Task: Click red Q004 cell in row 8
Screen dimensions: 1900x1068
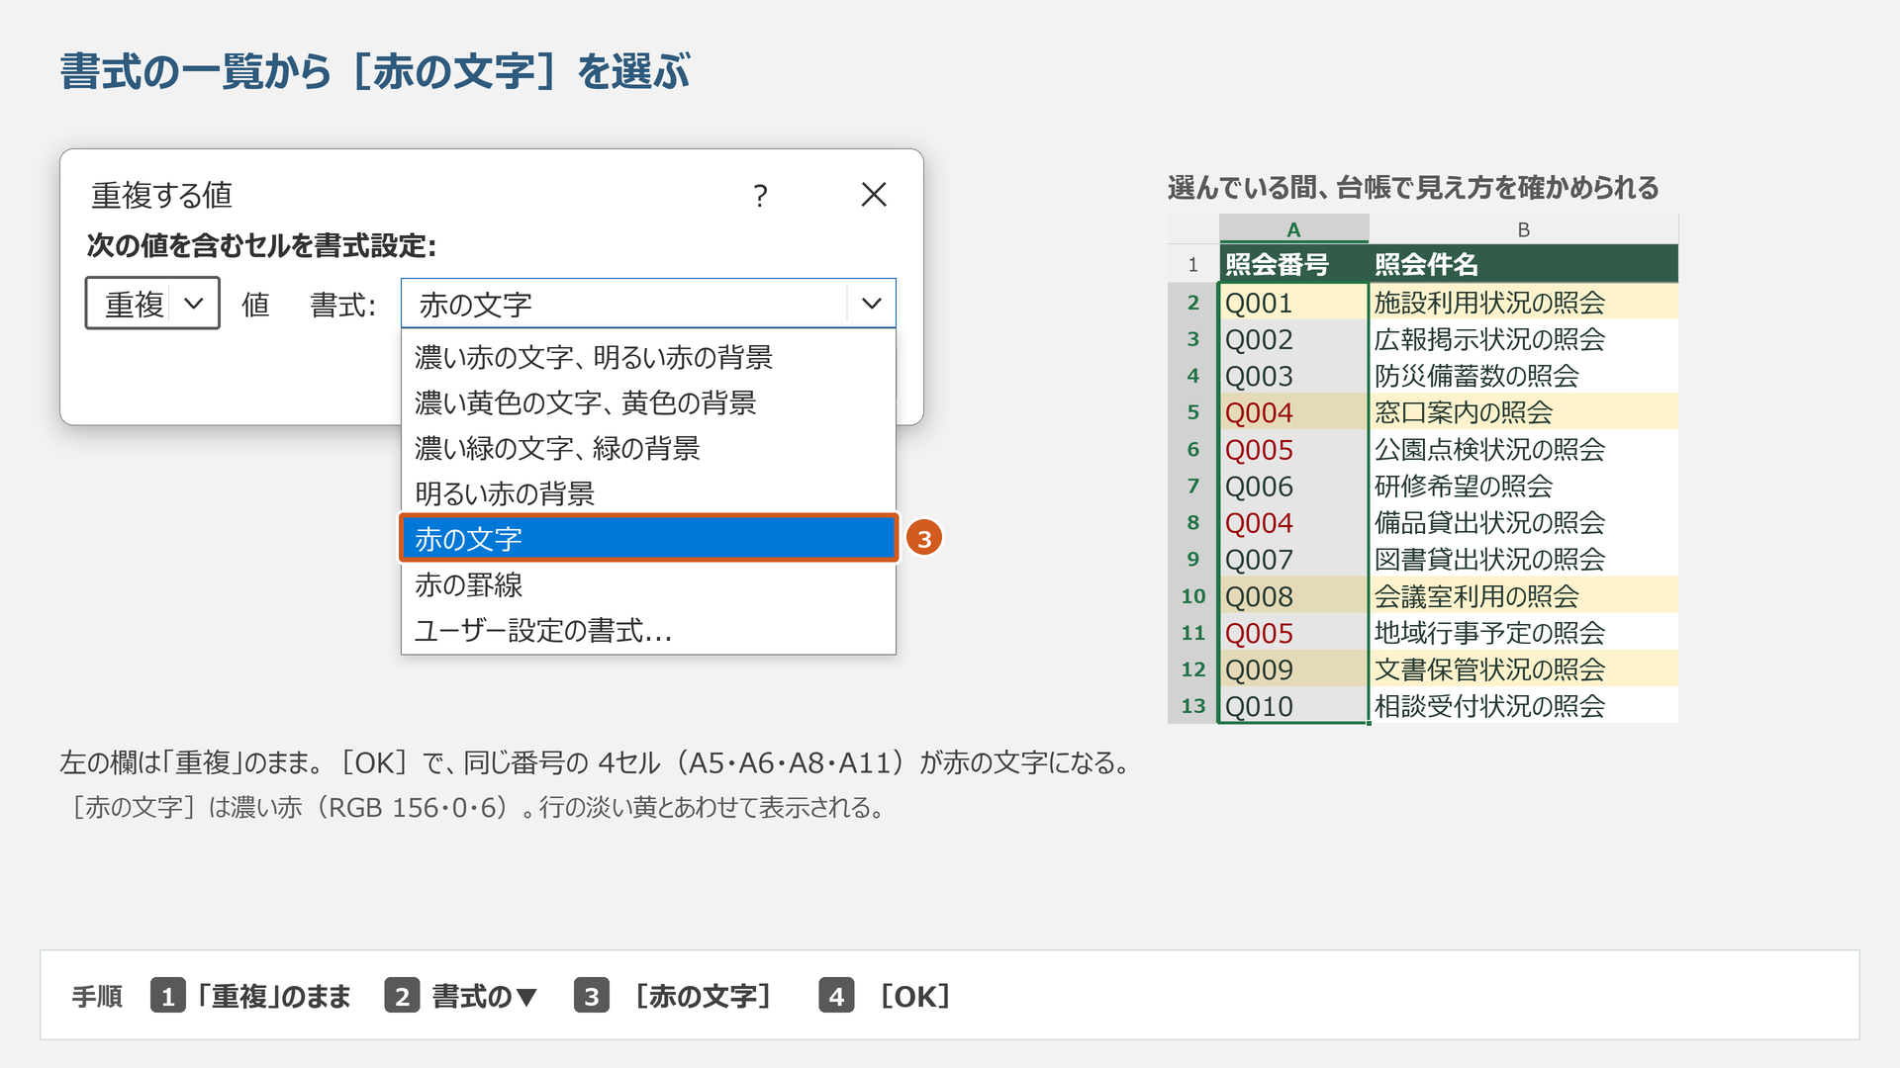Action: pos(1293,522)
